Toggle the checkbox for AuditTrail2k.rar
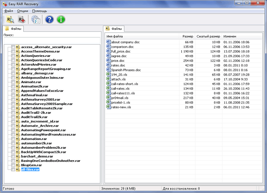Viewport: 267px width, 193px height. coord(13,117)
